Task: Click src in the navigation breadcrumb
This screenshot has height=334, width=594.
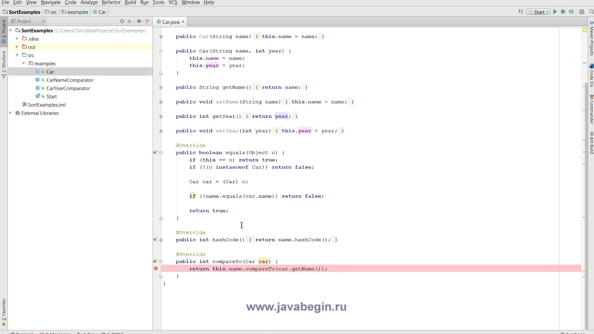Action: (x=51, y=12)
